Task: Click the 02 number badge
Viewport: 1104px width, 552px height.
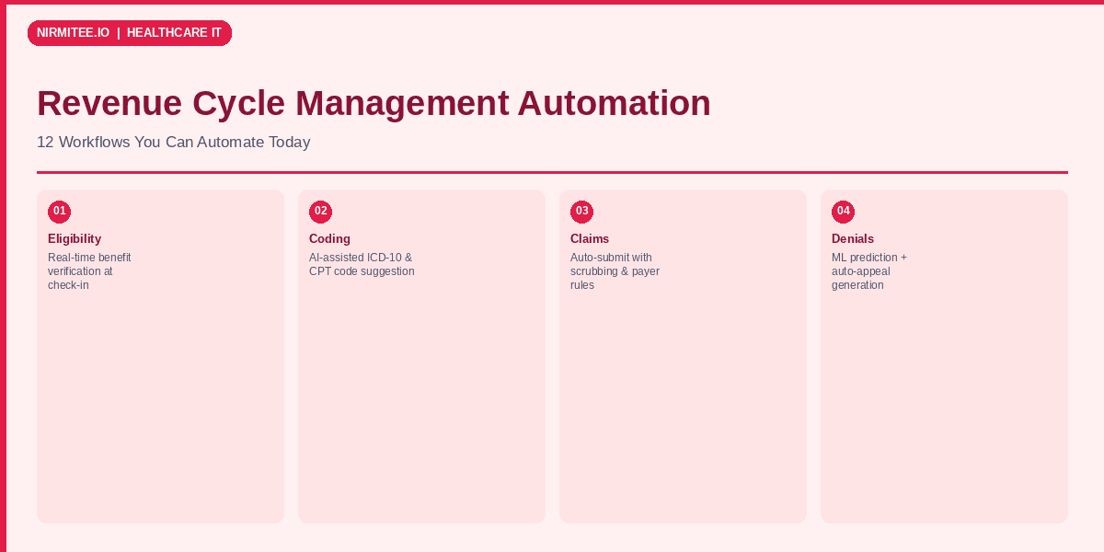Action: [321, 212]
